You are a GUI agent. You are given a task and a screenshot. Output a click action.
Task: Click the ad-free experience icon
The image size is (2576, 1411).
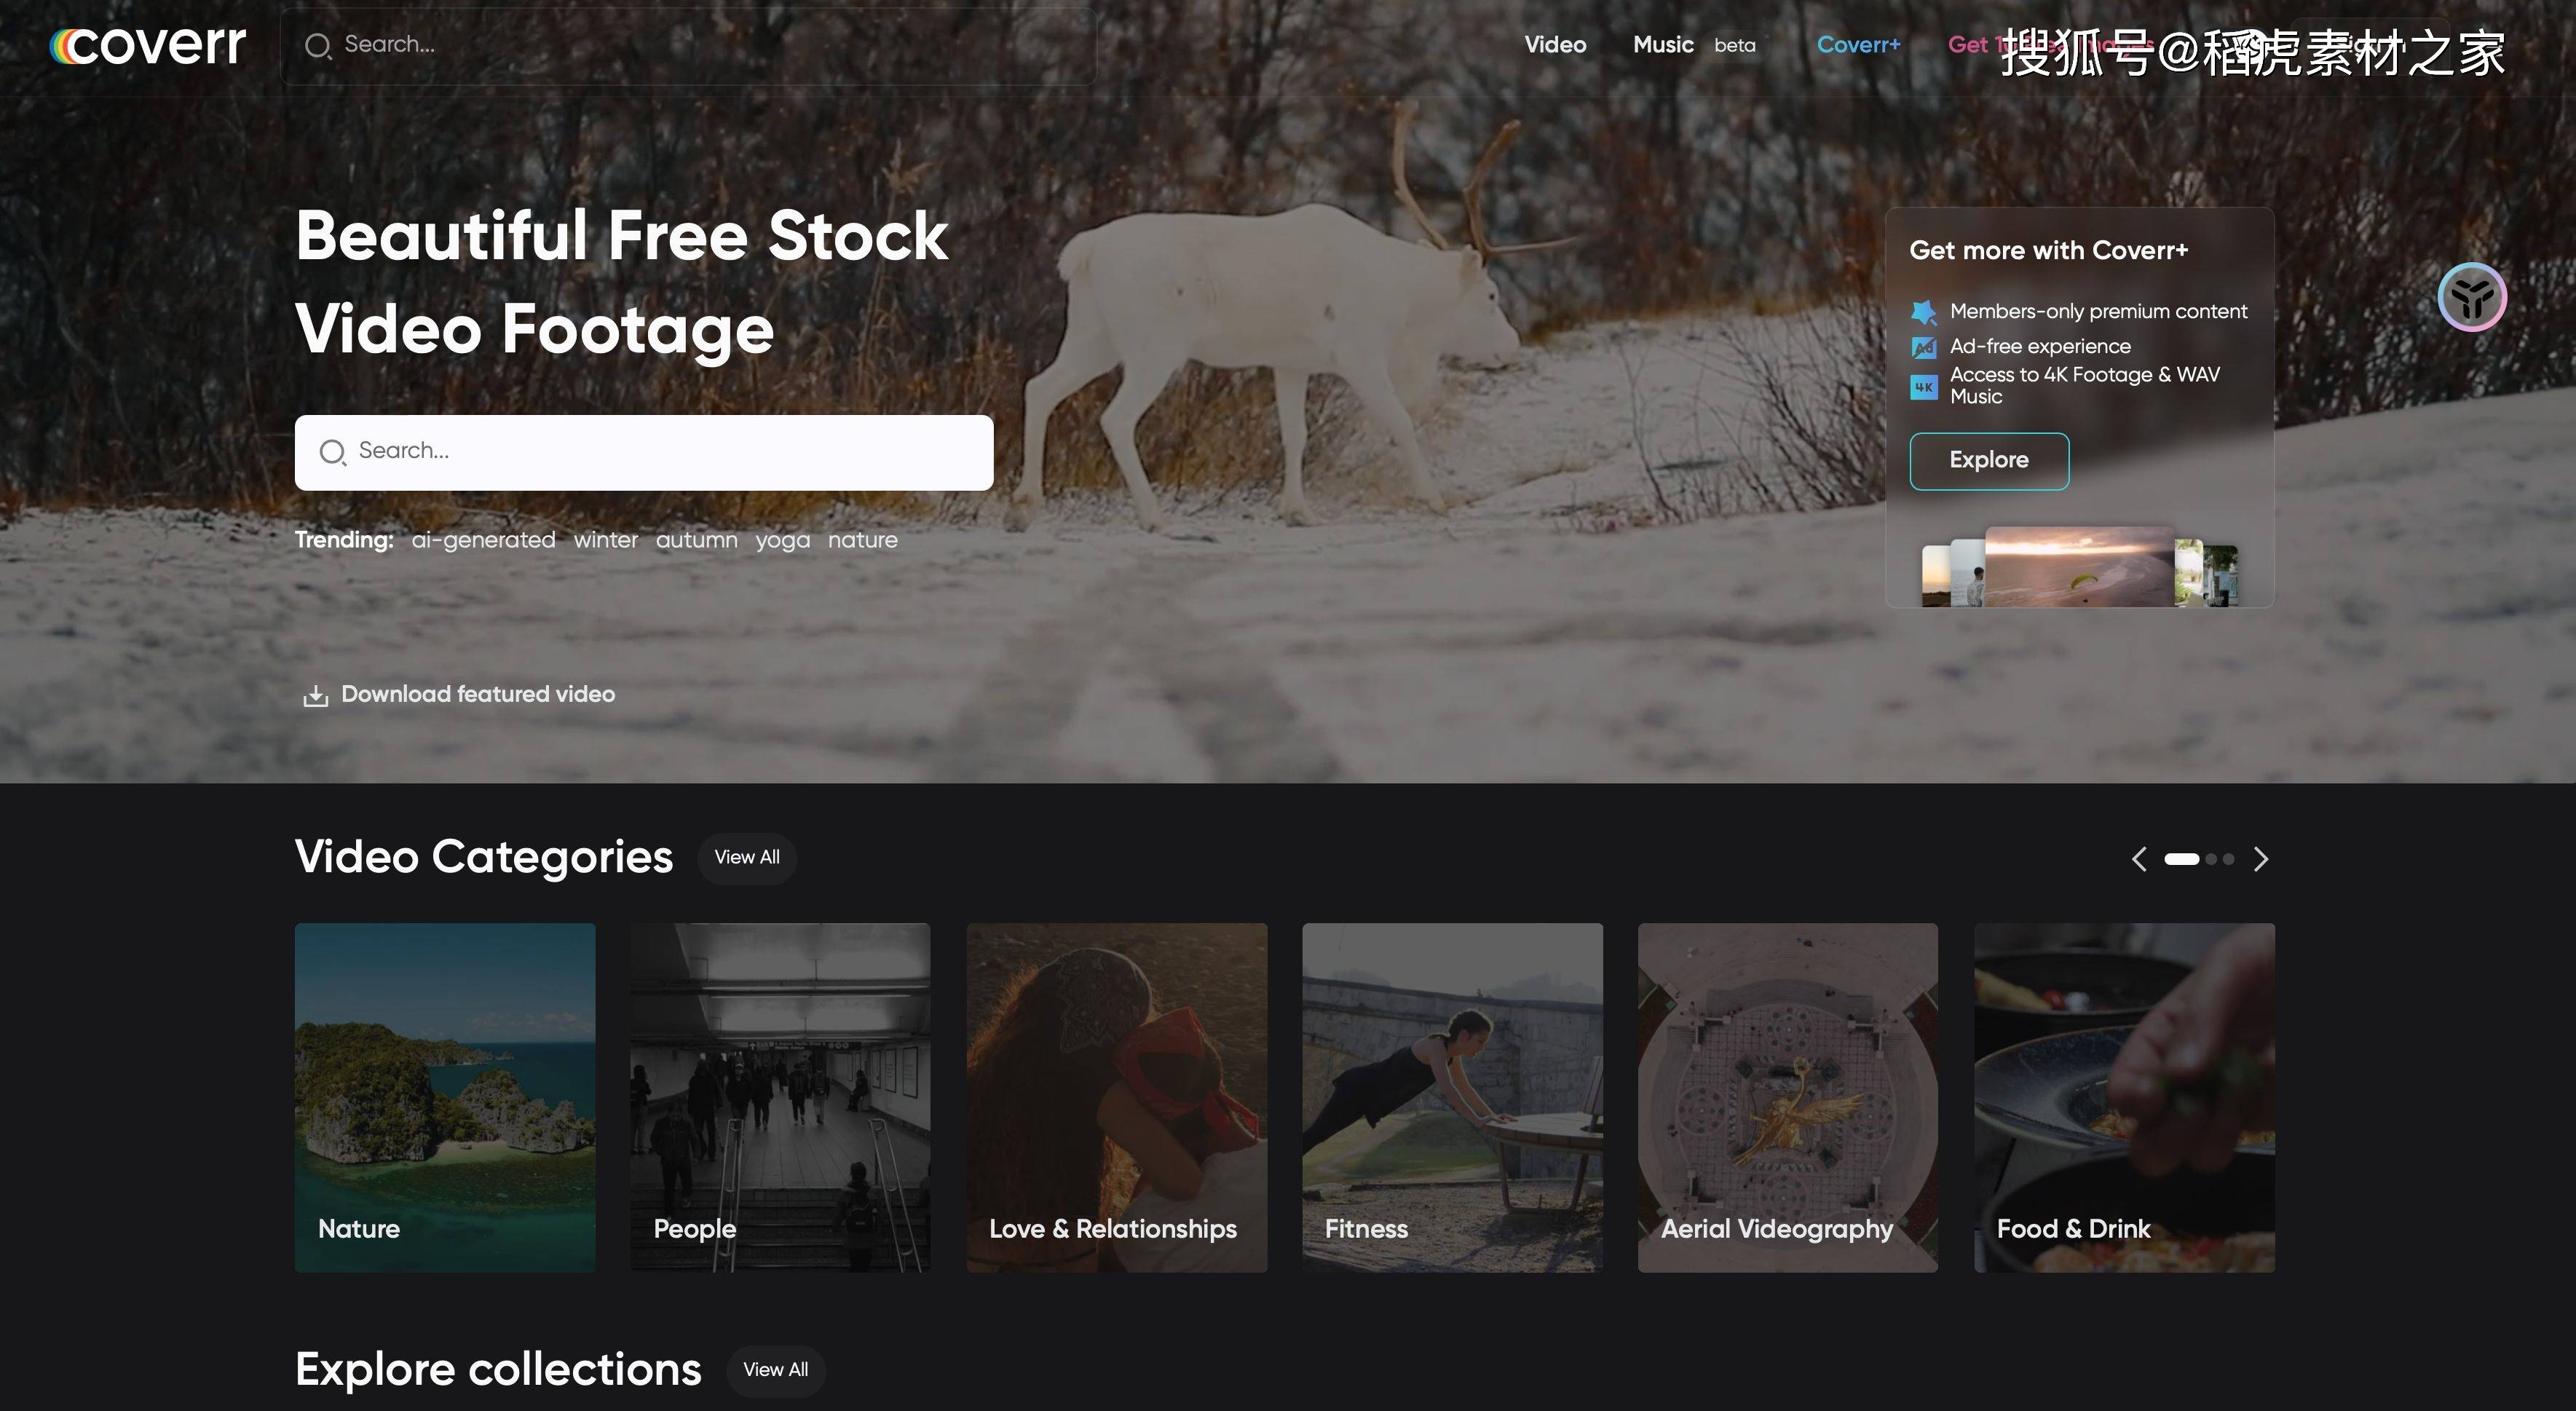point(1923,347)
